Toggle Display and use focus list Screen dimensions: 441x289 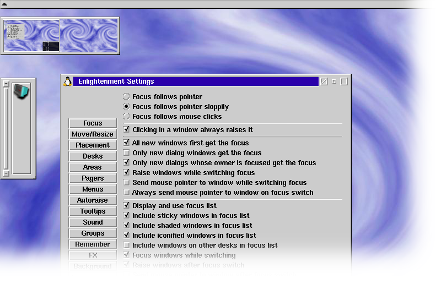(127, 205)
